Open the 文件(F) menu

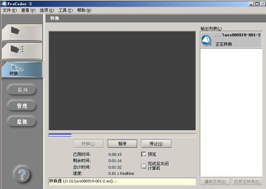(10, 10)
